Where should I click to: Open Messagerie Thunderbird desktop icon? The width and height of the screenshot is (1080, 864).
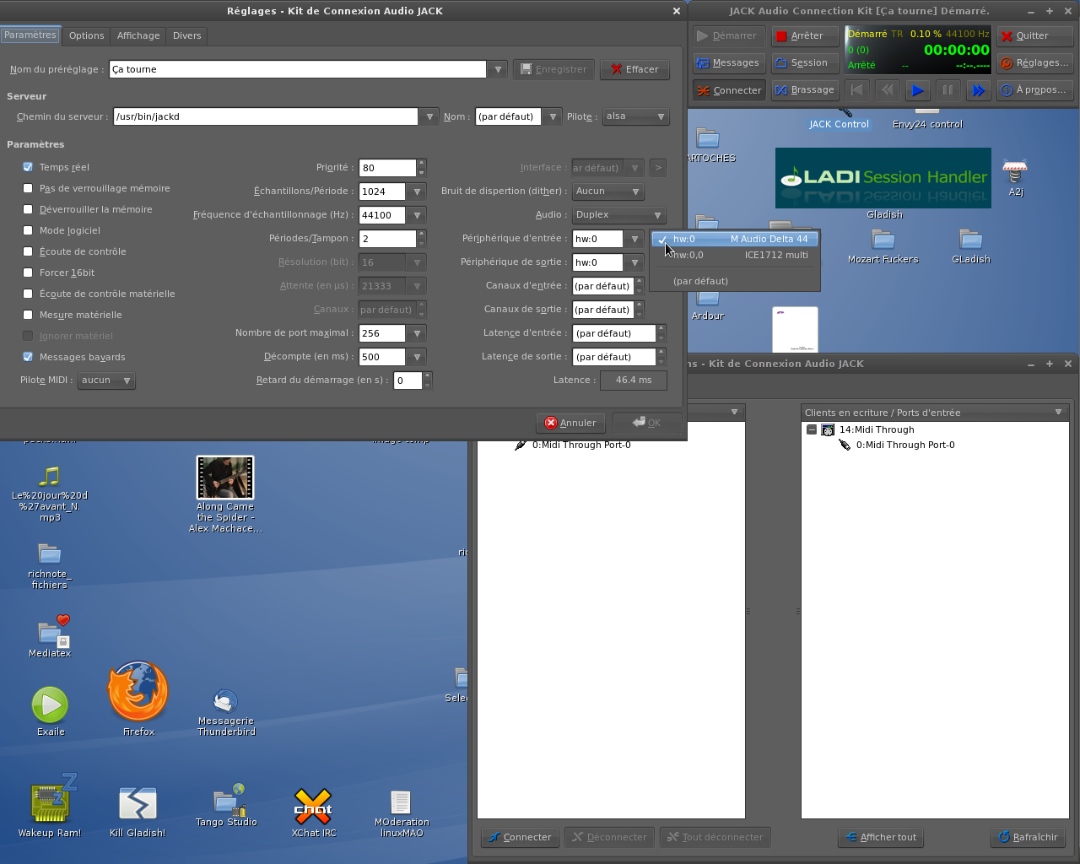225,702
